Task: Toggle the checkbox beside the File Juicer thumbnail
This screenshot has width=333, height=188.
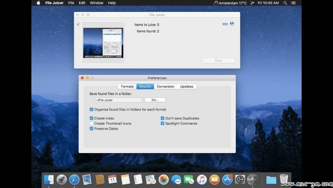Action: [78, 24]
